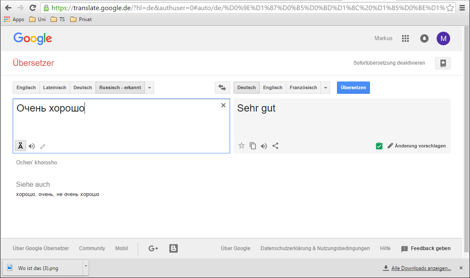Screen dimensions: 470x278
Task: Open Google notifications bell
Action: point(424,38)
